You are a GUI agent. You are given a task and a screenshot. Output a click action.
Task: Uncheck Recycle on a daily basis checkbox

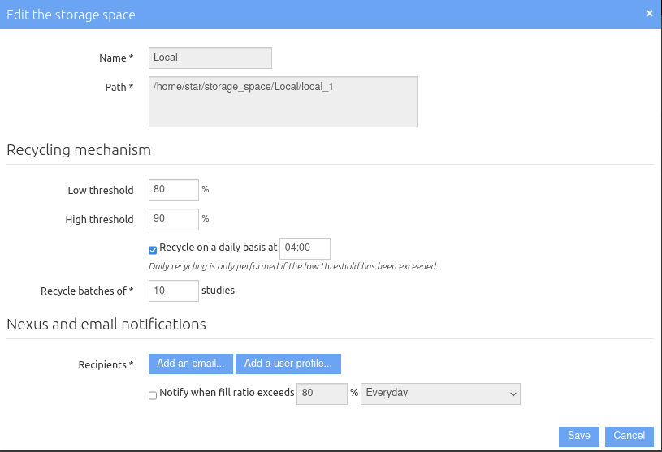[x=153, y=250]
